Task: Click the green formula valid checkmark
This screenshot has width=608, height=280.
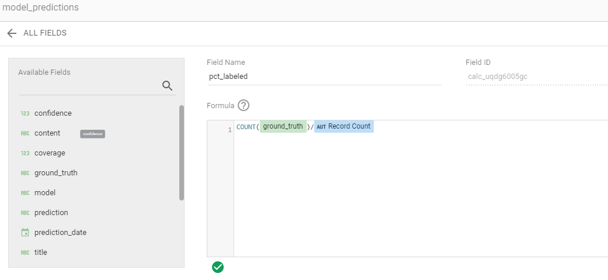Action: coord(218,267)
